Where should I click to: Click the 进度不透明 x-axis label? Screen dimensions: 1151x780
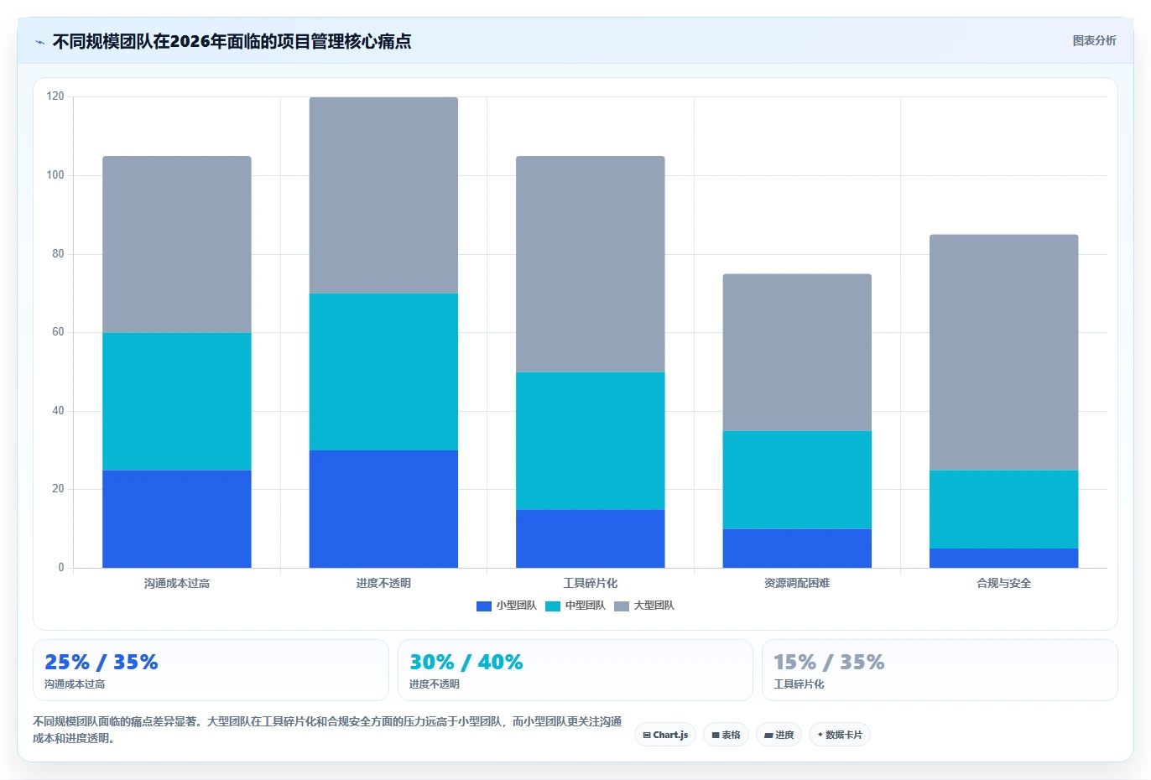point(383,583)
